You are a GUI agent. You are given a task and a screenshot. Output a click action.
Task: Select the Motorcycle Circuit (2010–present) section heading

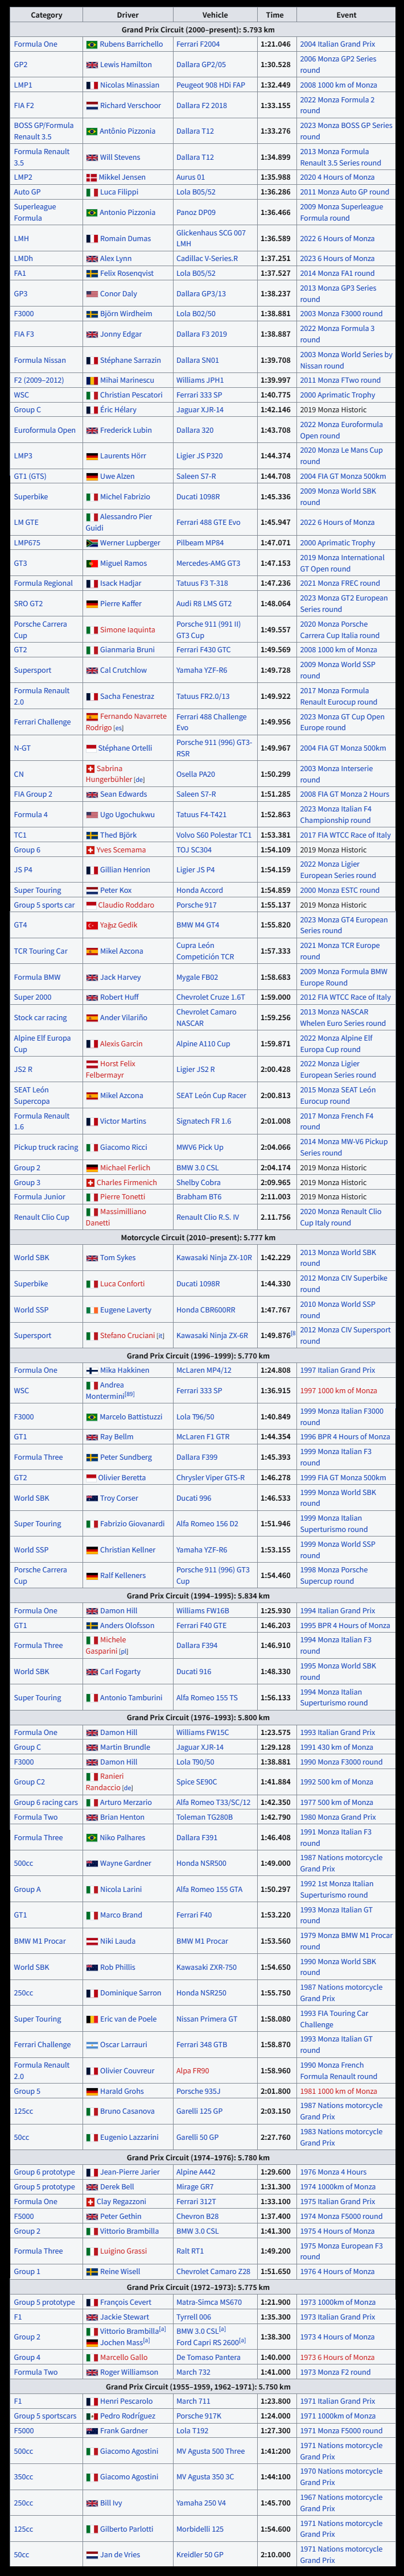click(x=202, y=1238)
